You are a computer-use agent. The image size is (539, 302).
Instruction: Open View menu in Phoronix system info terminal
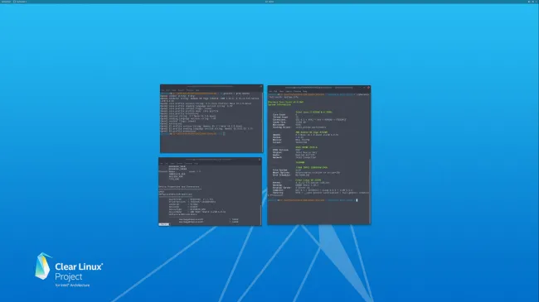click(281, 91)
